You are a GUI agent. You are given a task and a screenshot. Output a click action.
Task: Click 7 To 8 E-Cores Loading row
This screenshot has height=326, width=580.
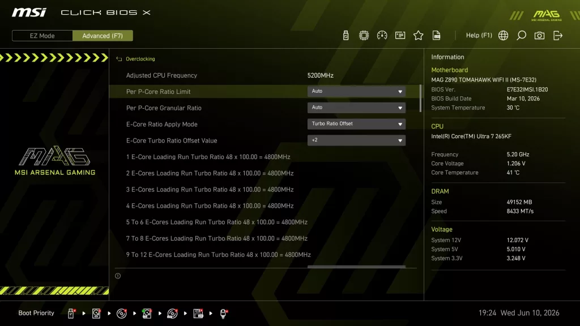217,238
